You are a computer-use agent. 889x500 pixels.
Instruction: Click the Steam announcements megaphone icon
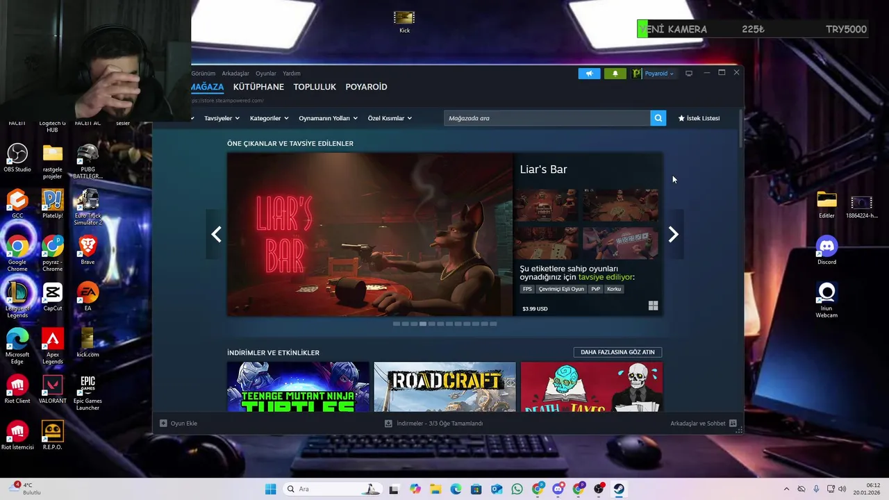tap(589, 73)
